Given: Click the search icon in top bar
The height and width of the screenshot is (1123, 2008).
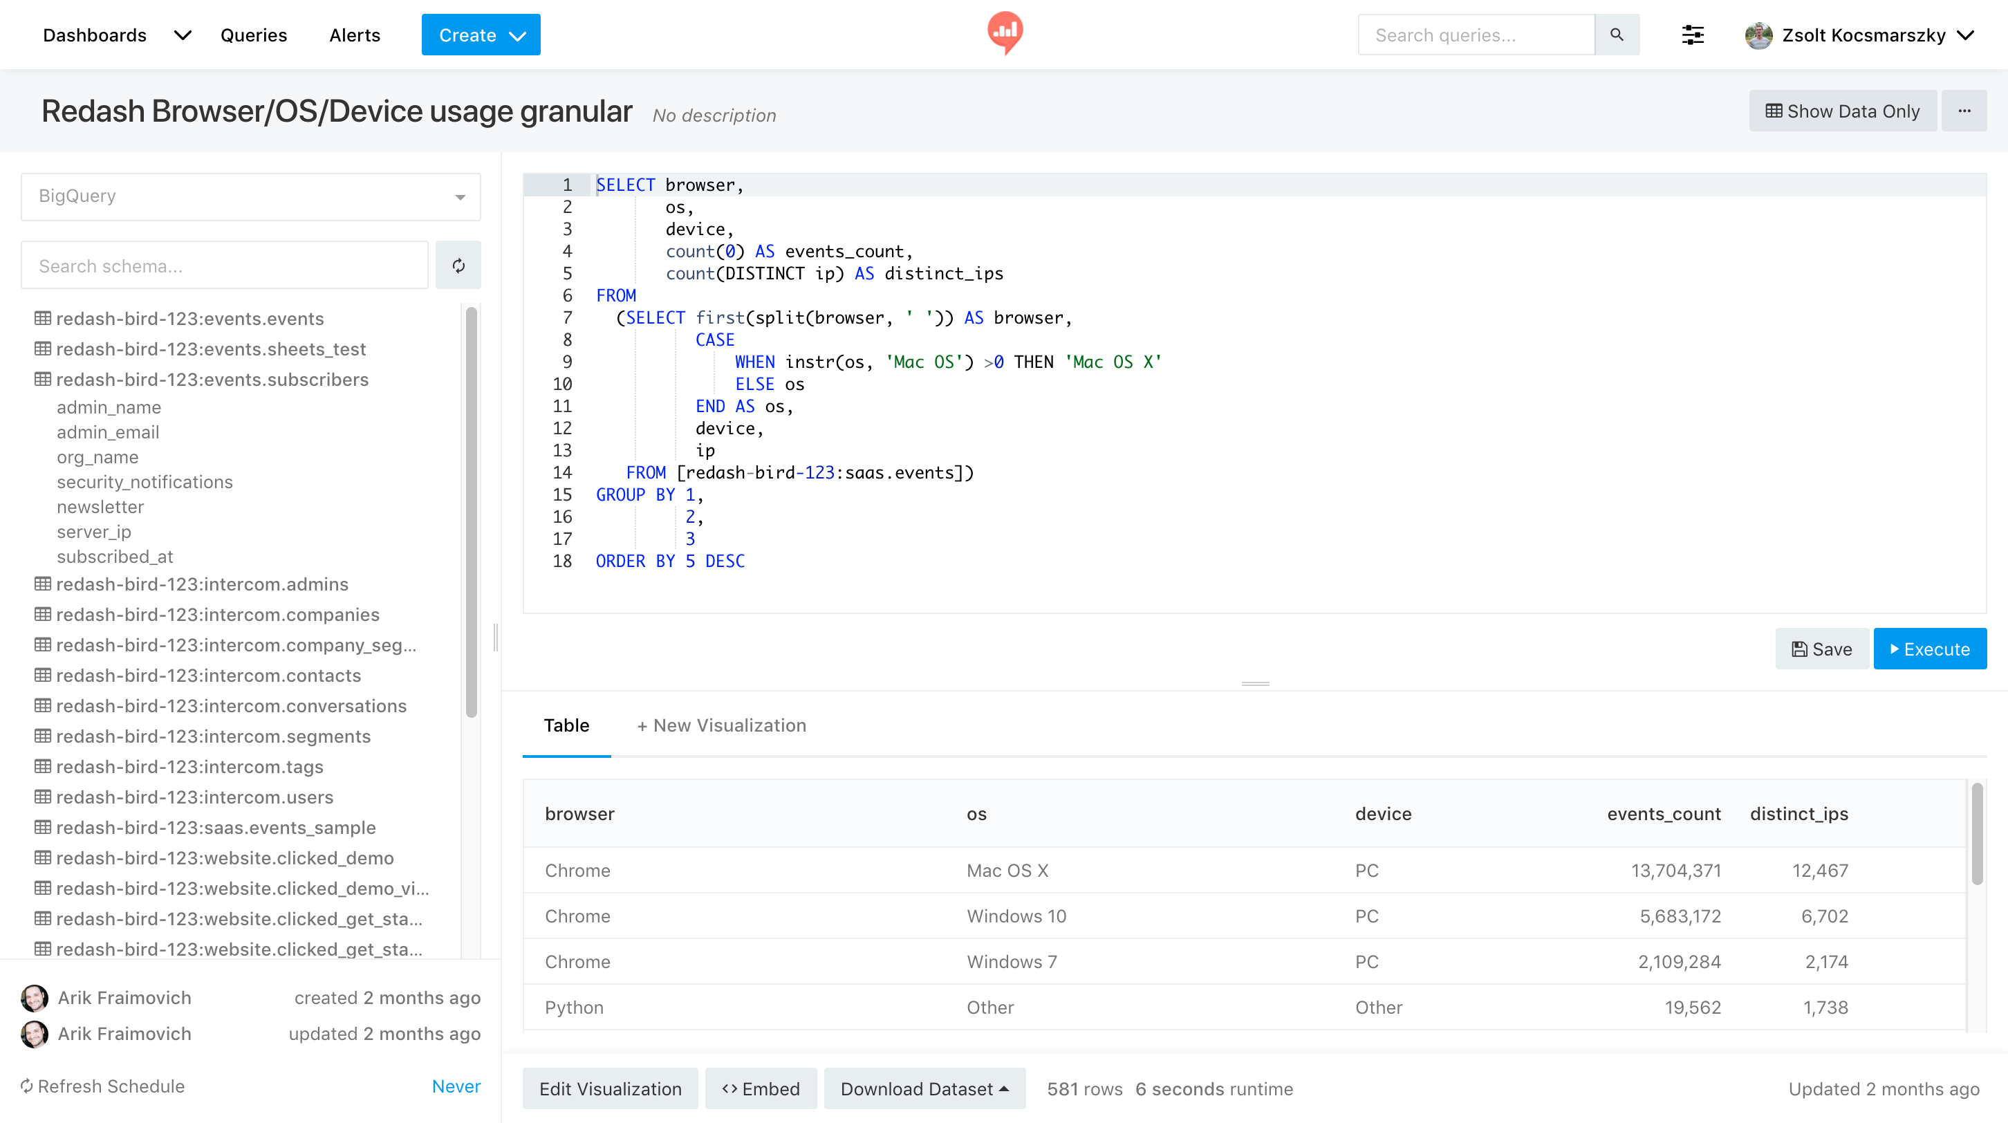Looking at the screenshot, I should click(1619, 35).
